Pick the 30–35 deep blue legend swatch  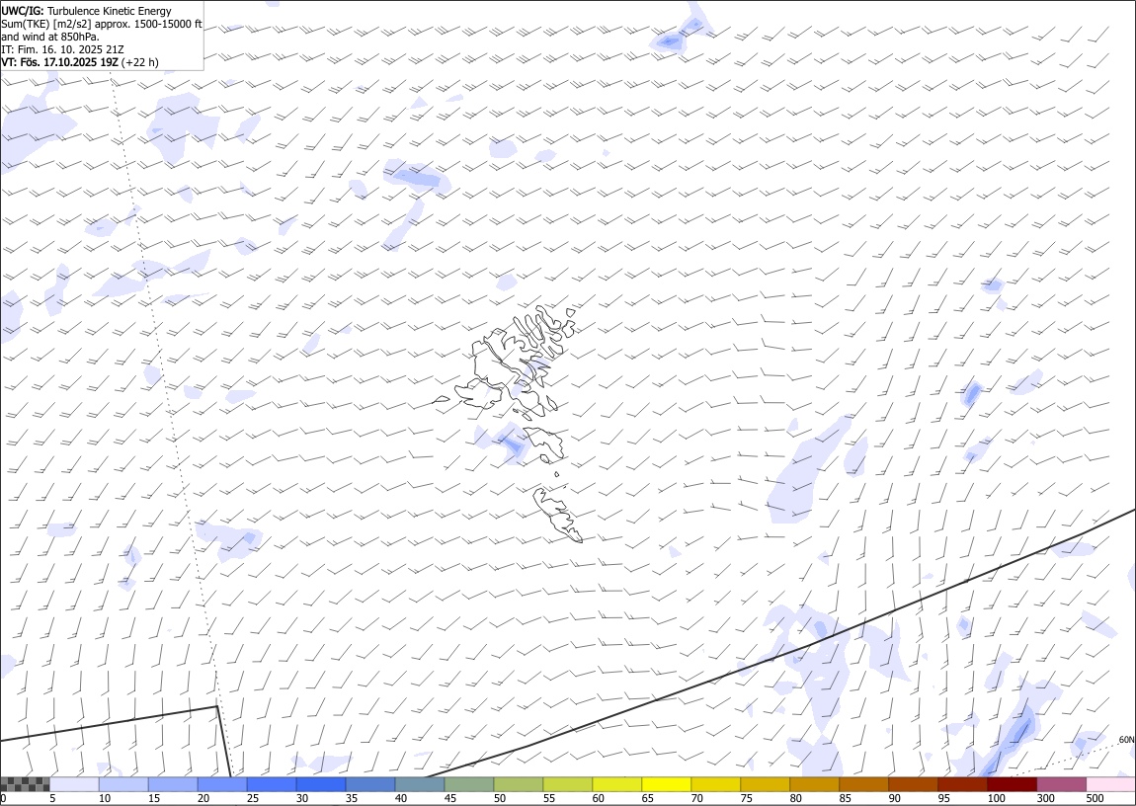point(321,784)
